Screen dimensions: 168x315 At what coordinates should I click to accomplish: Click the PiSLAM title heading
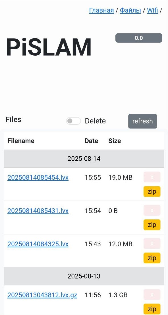coord(49,47)
